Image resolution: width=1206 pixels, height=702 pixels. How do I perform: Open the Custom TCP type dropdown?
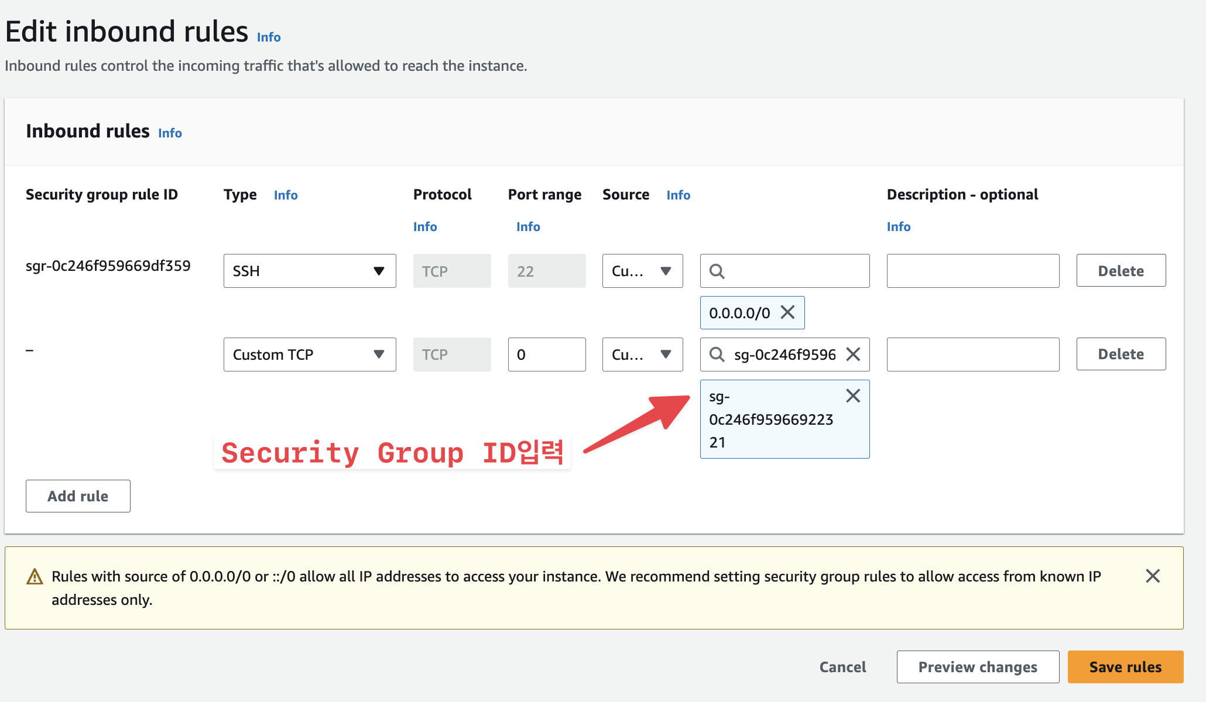click(x=310, y=355)
